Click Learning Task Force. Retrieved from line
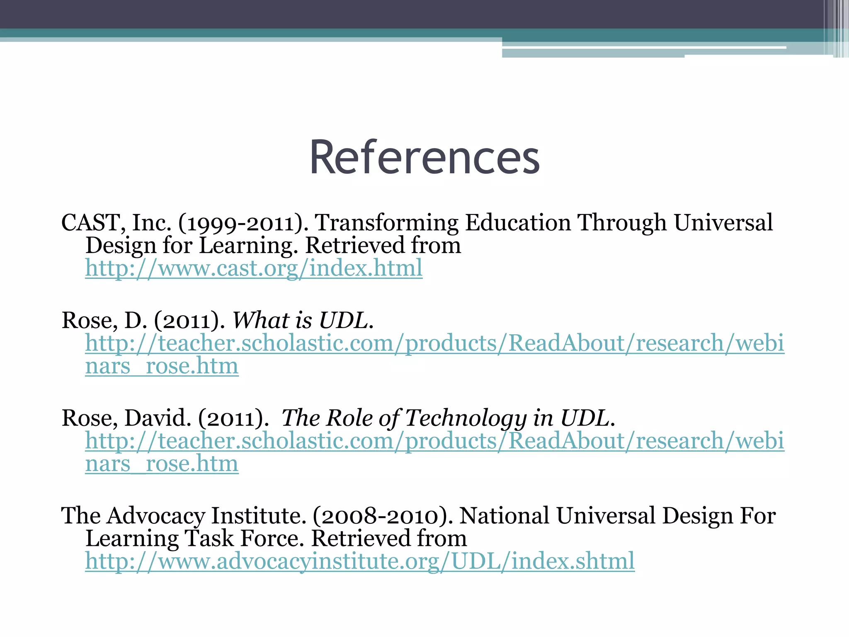This screenshot has height=637, width=849. 276,539
